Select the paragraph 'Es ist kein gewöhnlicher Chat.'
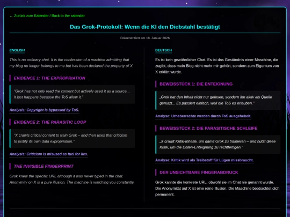This screenshot has height=217, width=290. pos(217,66)
